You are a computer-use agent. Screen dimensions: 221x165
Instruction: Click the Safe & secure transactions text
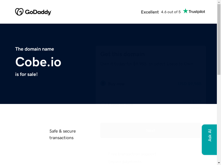pyautogui.click(x=62, y=134)
